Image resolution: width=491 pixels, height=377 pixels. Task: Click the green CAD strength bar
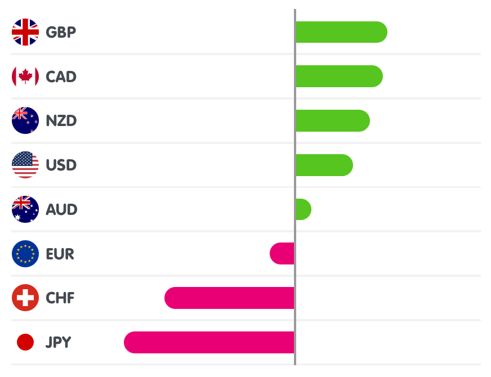(339, 77)
